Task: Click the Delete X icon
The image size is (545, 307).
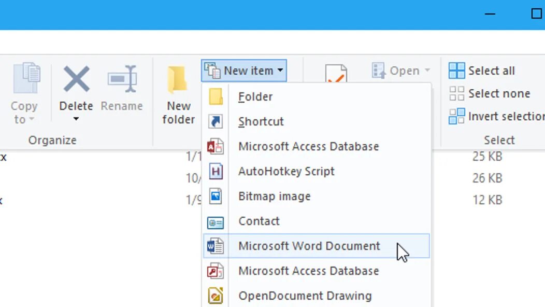Action: [x=77, y=79]
